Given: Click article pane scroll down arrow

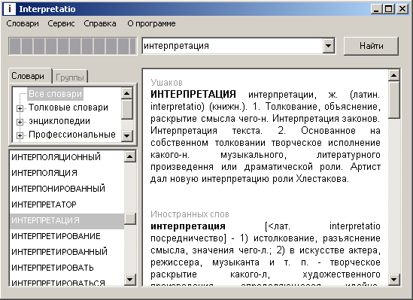Looking at the screenshot, I should pos(393,280).
